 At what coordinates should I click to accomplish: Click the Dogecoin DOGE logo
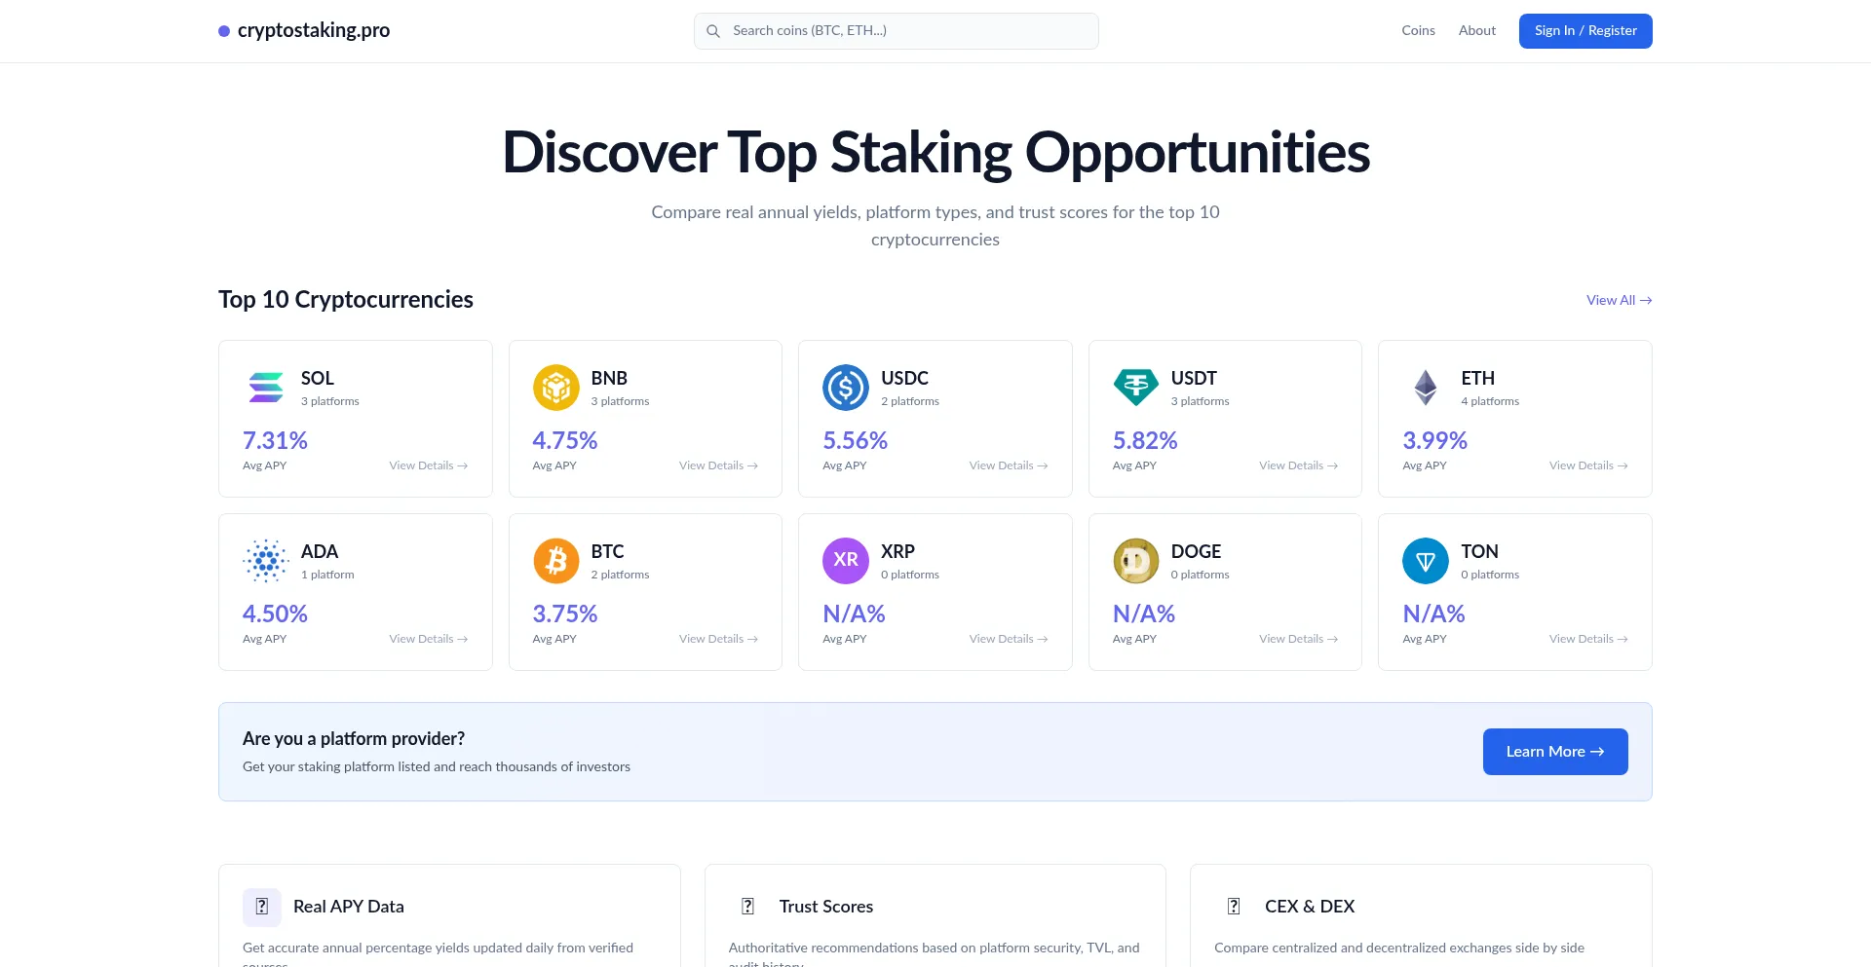pos(1135,561)
